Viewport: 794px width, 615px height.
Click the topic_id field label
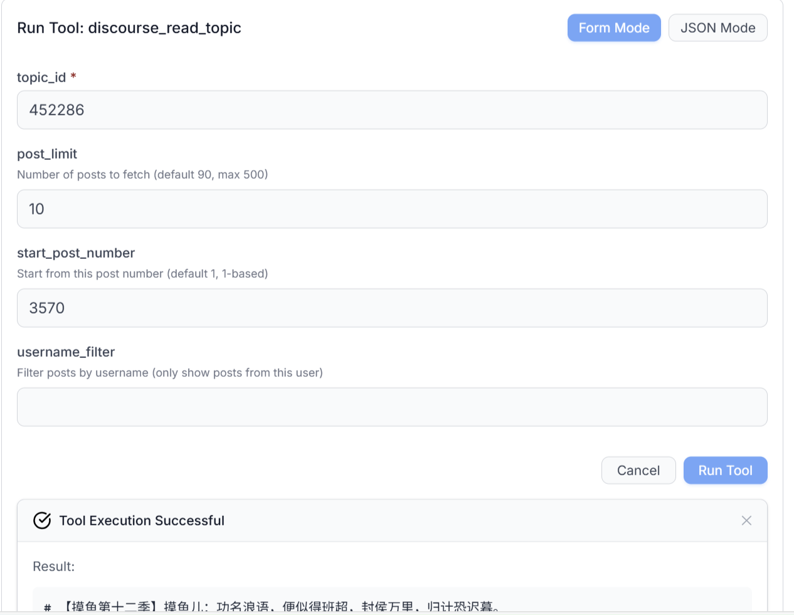41,77
